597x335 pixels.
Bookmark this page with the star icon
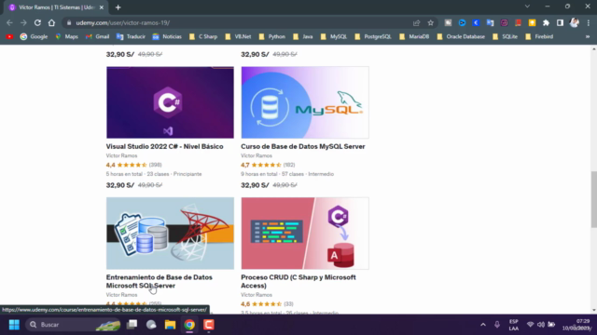pos(431,22)
